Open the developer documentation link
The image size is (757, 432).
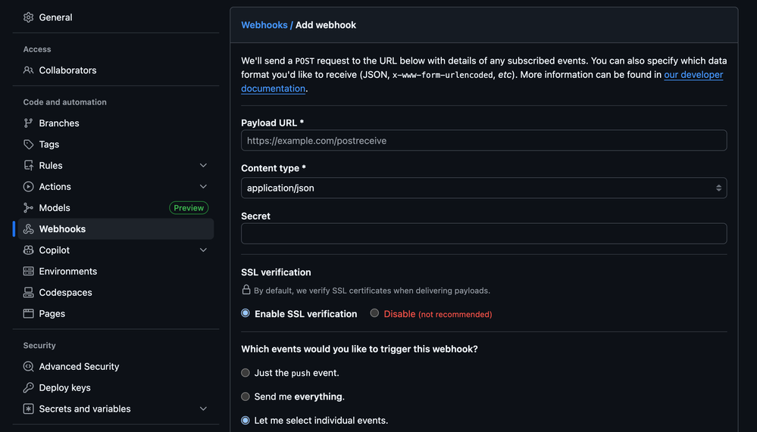click(693, 75)
